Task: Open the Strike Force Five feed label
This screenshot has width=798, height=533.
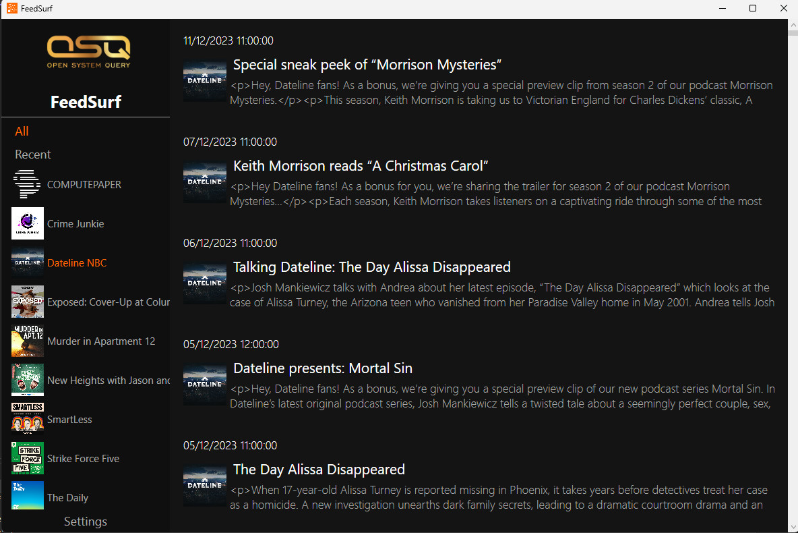Action: coord(83,459)
